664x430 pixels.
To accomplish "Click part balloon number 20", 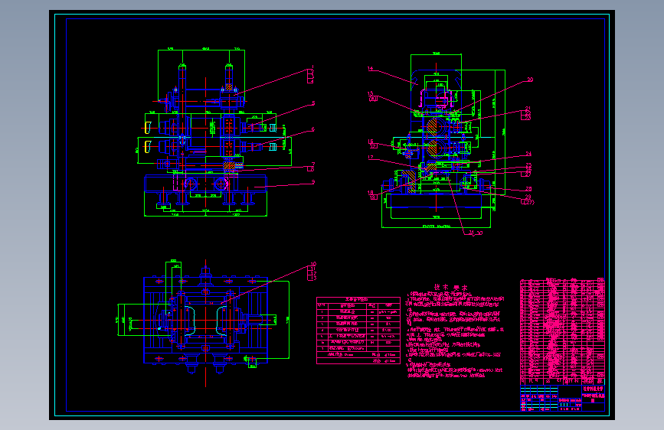I will click(x=530, y=80).
